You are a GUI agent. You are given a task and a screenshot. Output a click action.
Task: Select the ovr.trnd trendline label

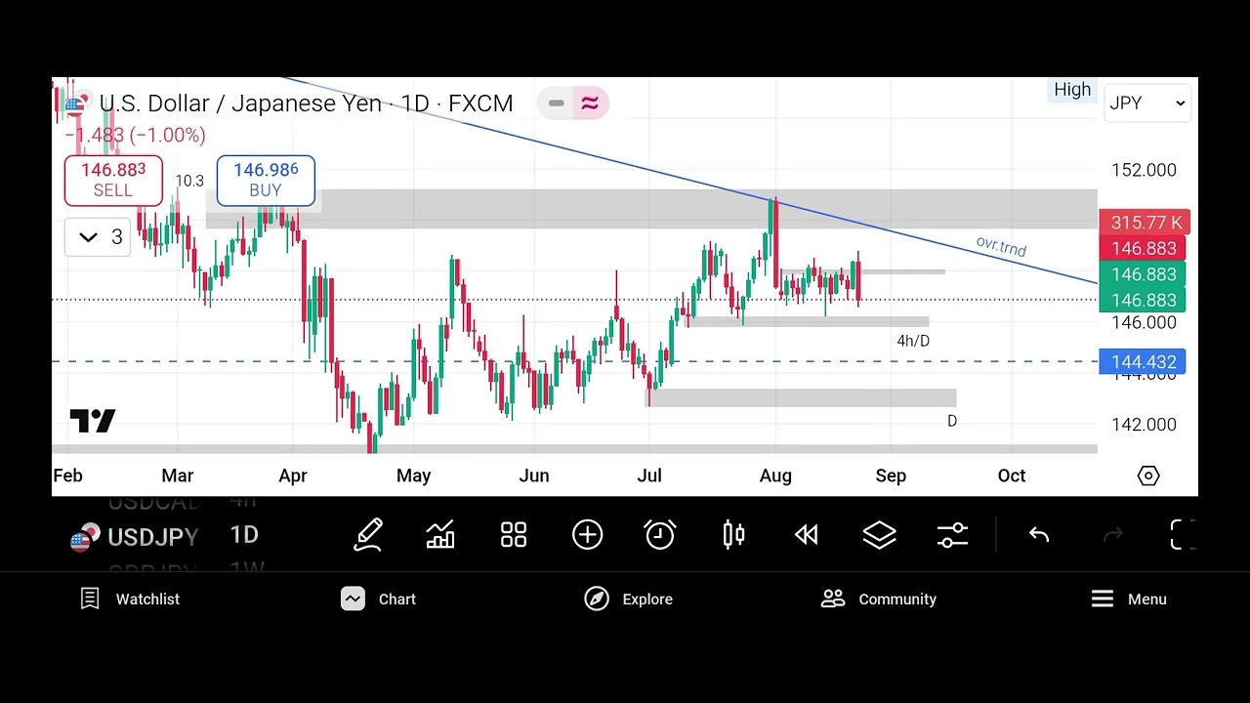tap(1001, 246)
